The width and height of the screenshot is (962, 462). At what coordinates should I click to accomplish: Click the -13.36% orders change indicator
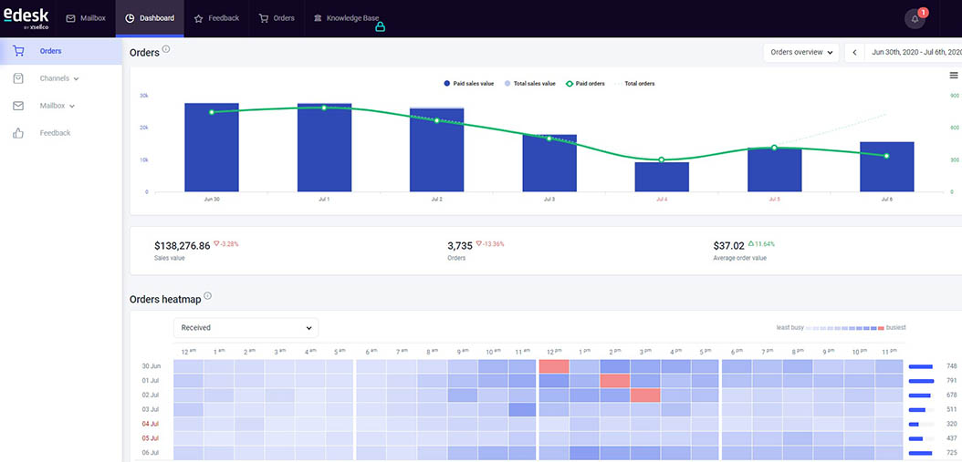tap(490, 244)
